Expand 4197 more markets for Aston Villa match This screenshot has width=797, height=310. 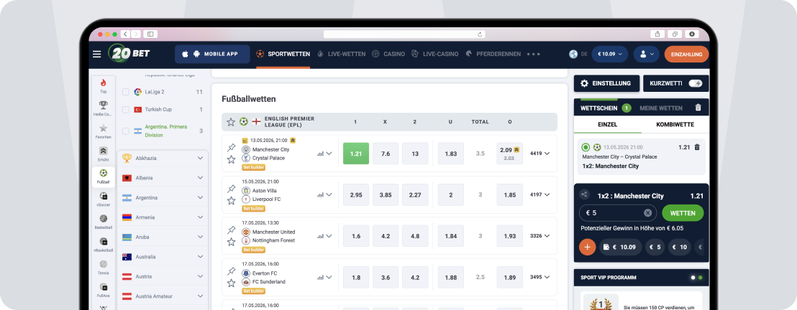[x=539, y=194]
